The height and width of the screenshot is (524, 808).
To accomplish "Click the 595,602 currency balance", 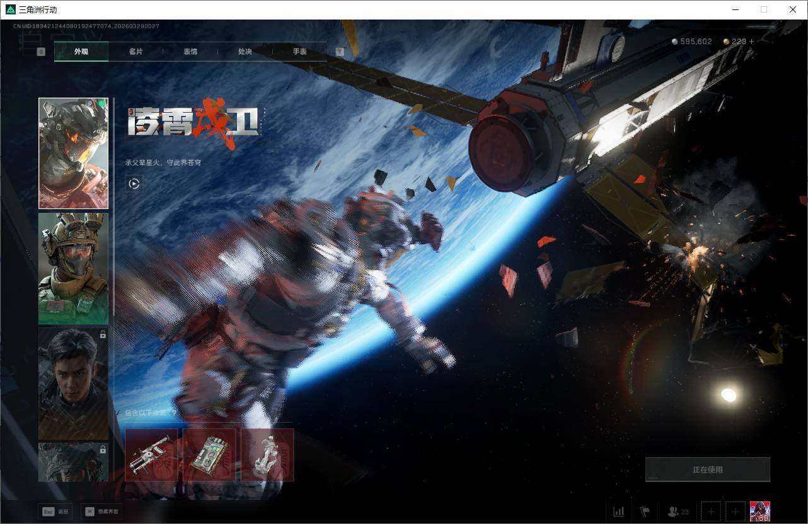I will pyautogui.click(x=691, y=42).
